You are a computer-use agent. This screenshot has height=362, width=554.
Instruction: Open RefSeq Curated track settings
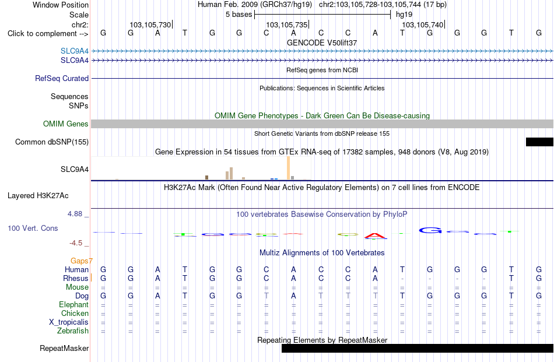[62, 78]
